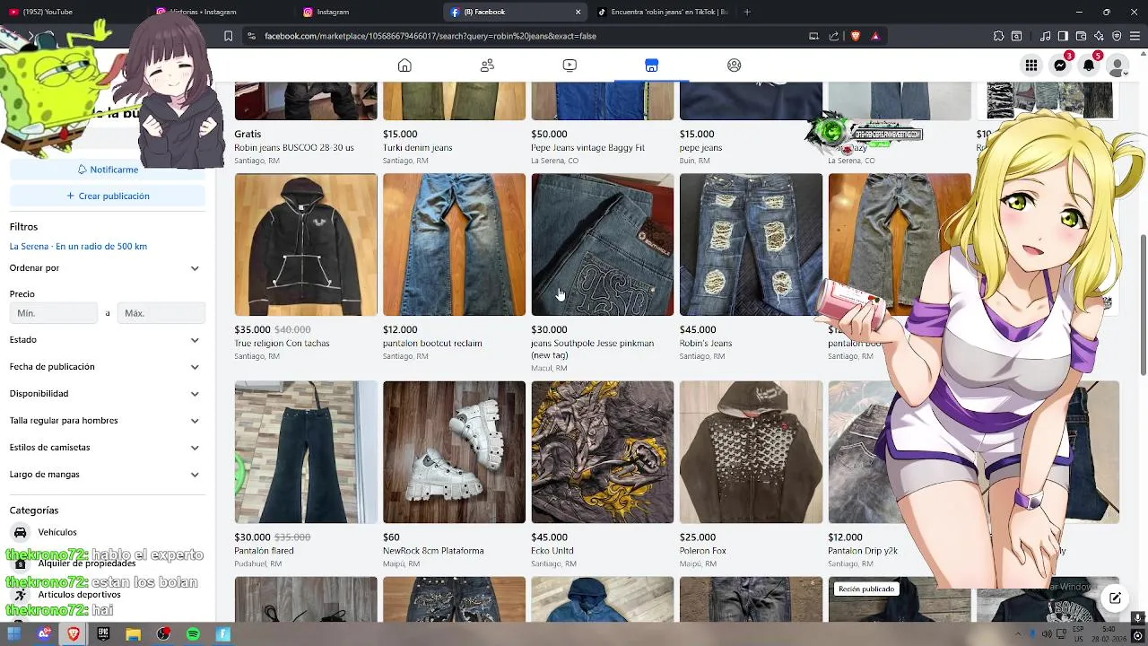
Task: Open the NewRock 8cm Plataforma listing image
Action: 454,452
